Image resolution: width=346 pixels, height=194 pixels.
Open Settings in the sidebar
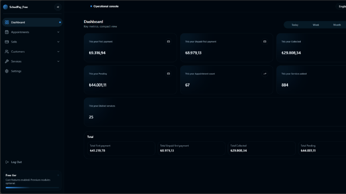(x=32, y=71)
